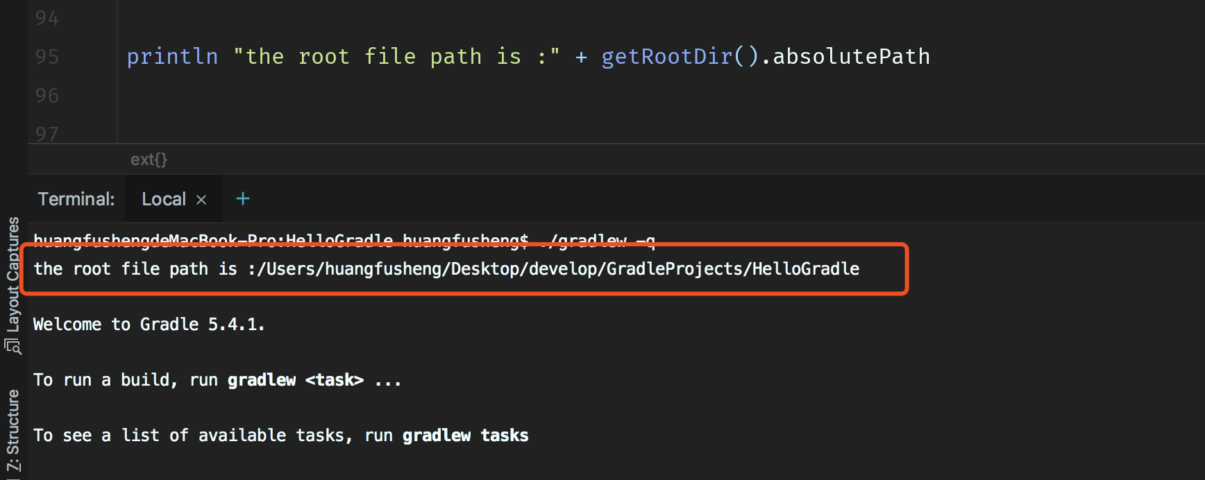Click the Terminal: panel label
This screenshot has height=480, width=1205.
76,199
